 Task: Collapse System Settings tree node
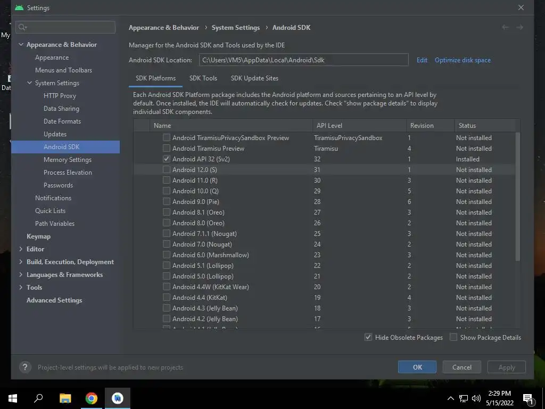(x=30, y=83)
